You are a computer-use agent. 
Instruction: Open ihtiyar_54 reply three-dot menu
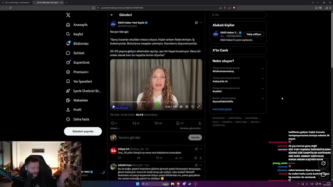point(201,149)
